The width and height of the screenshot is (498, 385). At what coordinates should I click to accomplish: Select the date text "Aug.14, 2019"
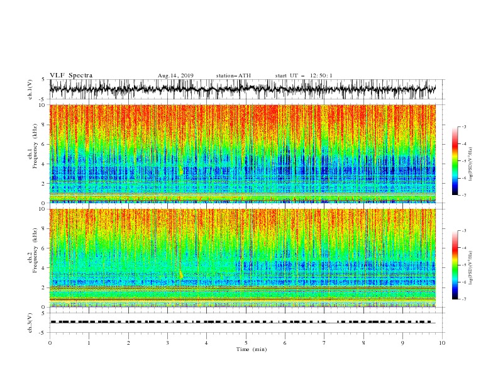[x=175, y=75]
